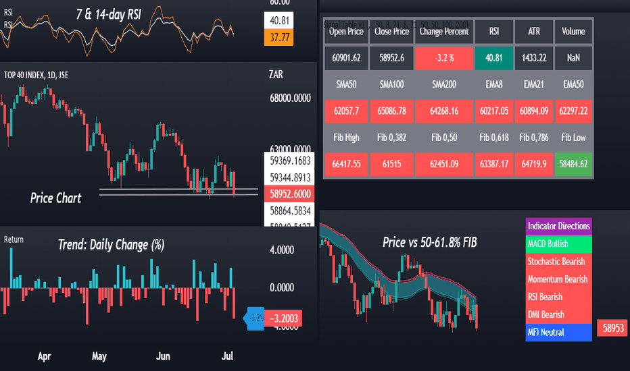Image resolution: width=630 pixels, height=371 pixels.
Task: Click the Trend: Daily Change (%) annotation
Action: [112, 245]
